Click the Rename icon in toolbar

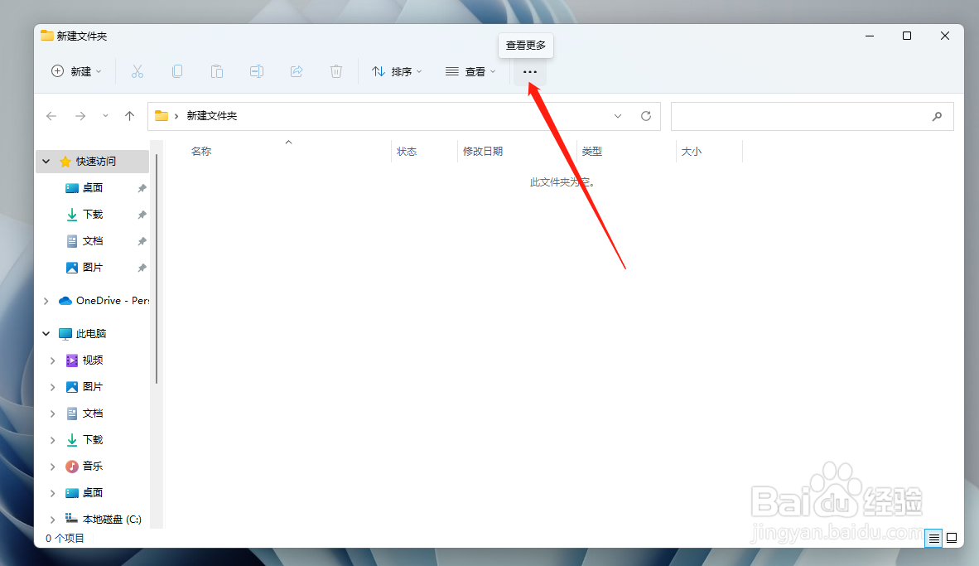pos(257,72)
